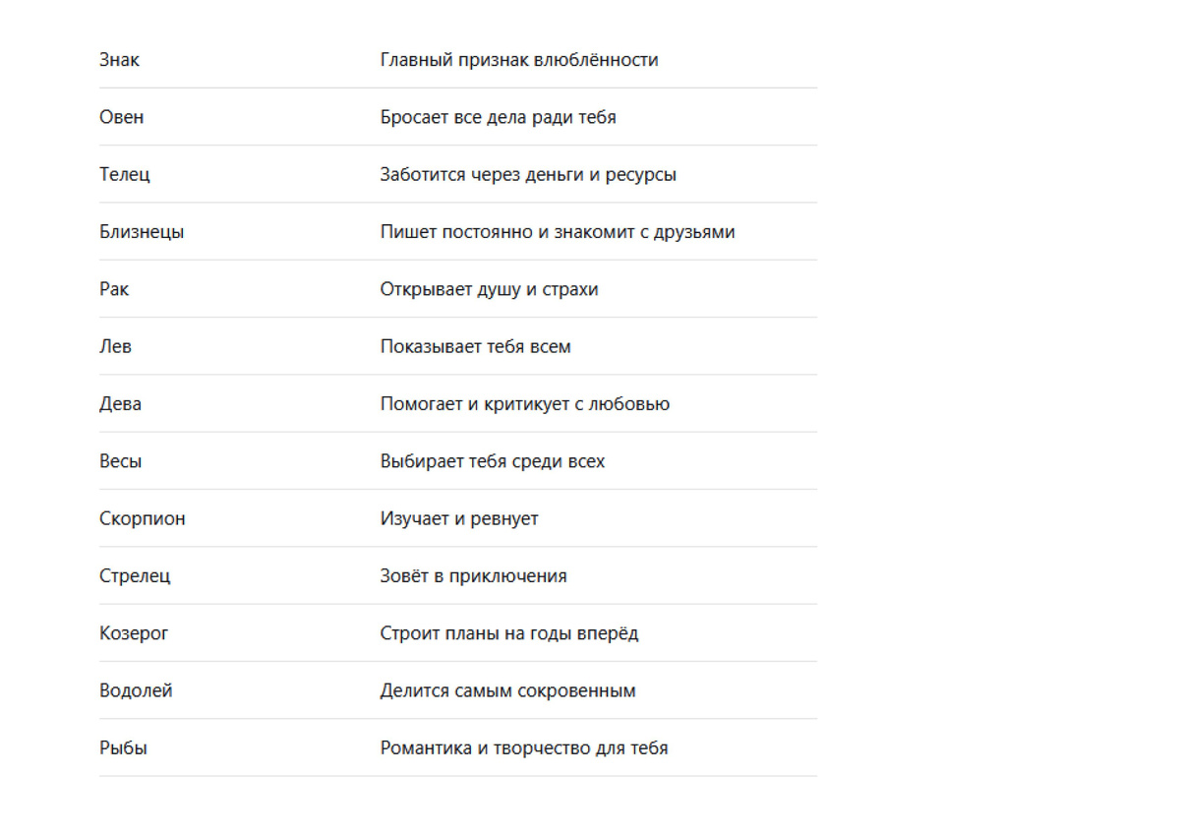
Task: Select the 'Овен' cell
Action: click(x=121, y=117)
